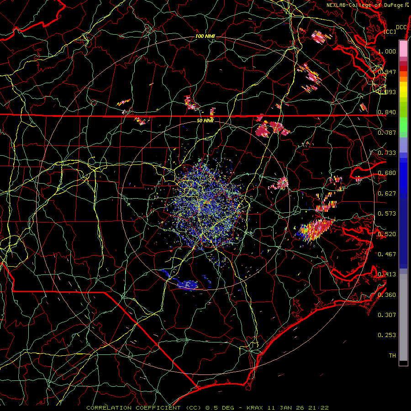Select the 50 NMI range ring label
Viewport: 411px width, 411px height.
205,121
